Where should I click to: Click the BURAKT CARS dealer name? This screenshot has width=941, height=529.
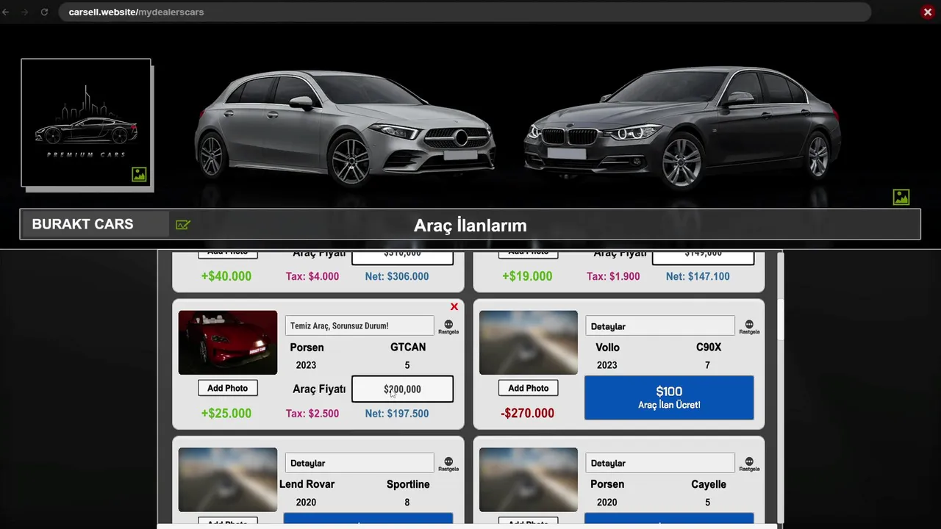[x=82, y=224]
